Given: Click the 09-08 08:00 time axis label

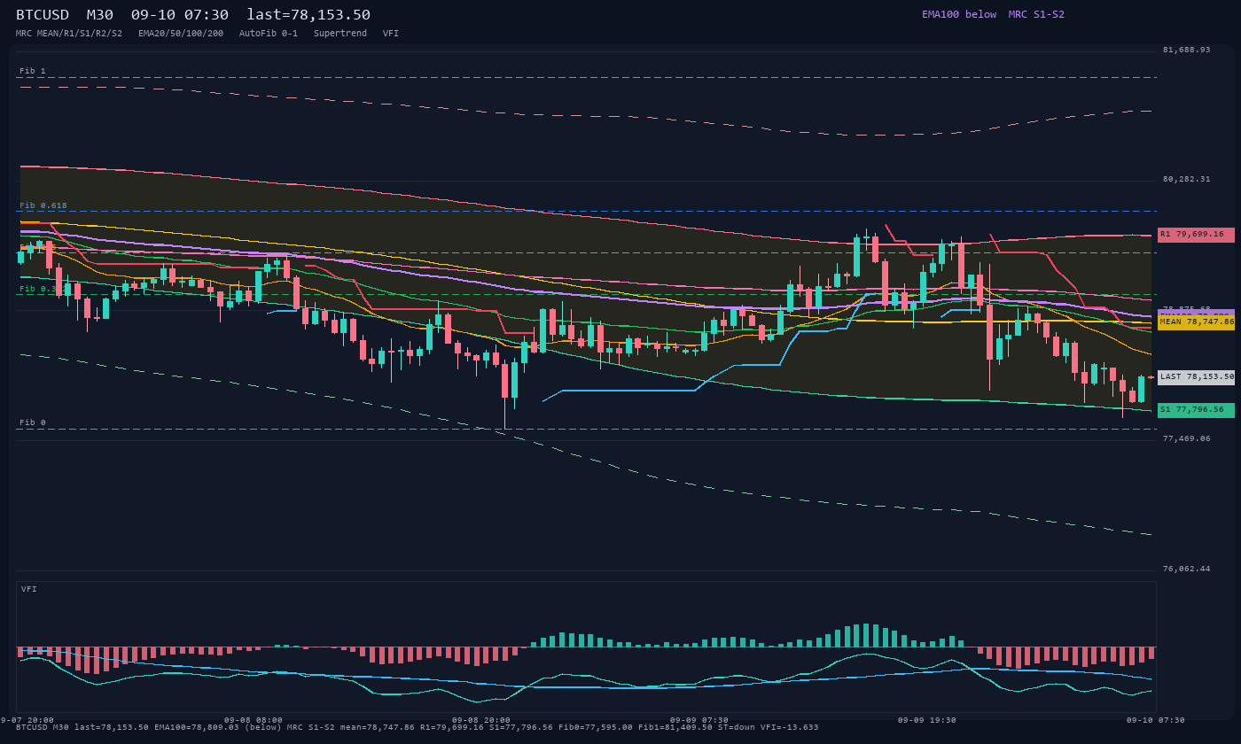Looking at the screenshot, I should coord(254,720).
